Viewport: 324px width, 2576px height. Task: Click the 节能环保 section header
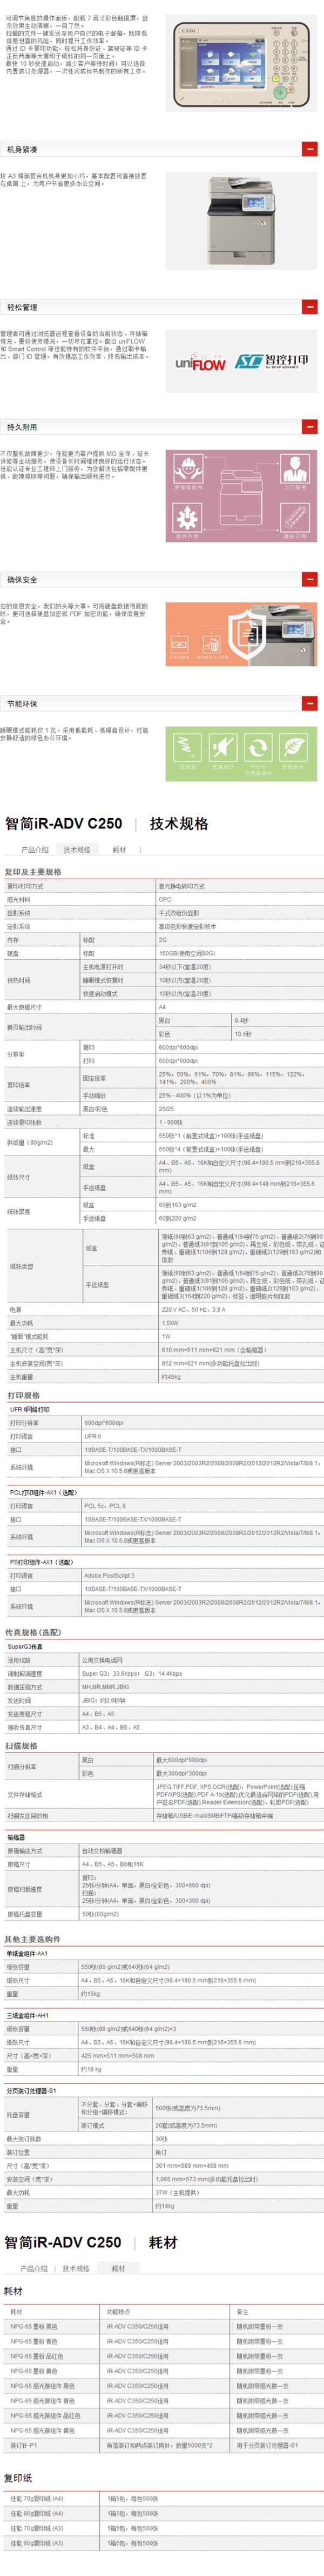pos(159,704)
